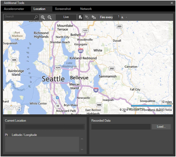Switch to the Accelerometer tab
176x157 pixels.
pyautogui.click(x=14, y=9)
